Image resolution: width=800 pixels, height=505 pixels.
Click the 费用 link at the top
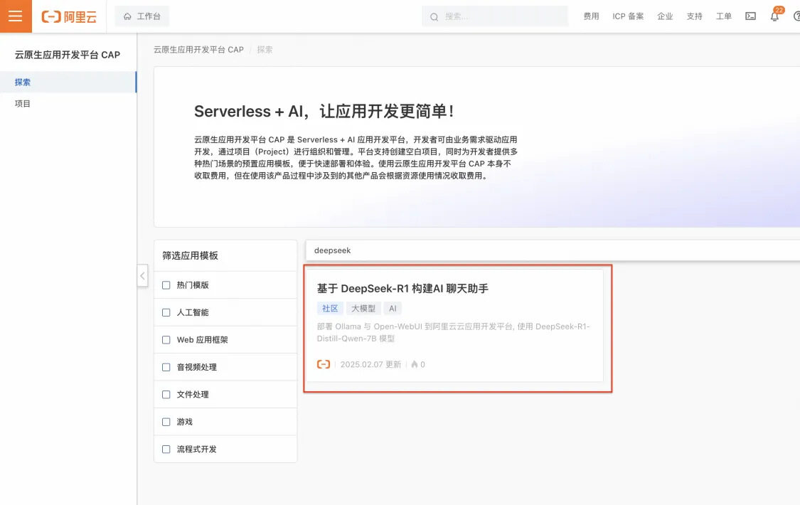pyautogui.click(x=591, y=16)
